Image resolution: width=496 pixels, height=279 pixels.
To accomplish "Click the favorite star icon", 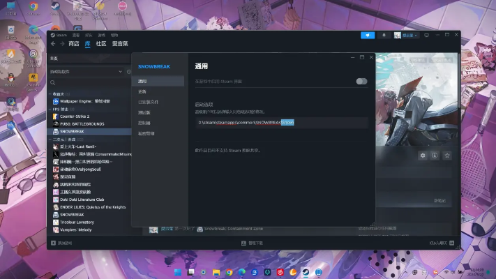I will pyautogui.click(x=447, y=156).
